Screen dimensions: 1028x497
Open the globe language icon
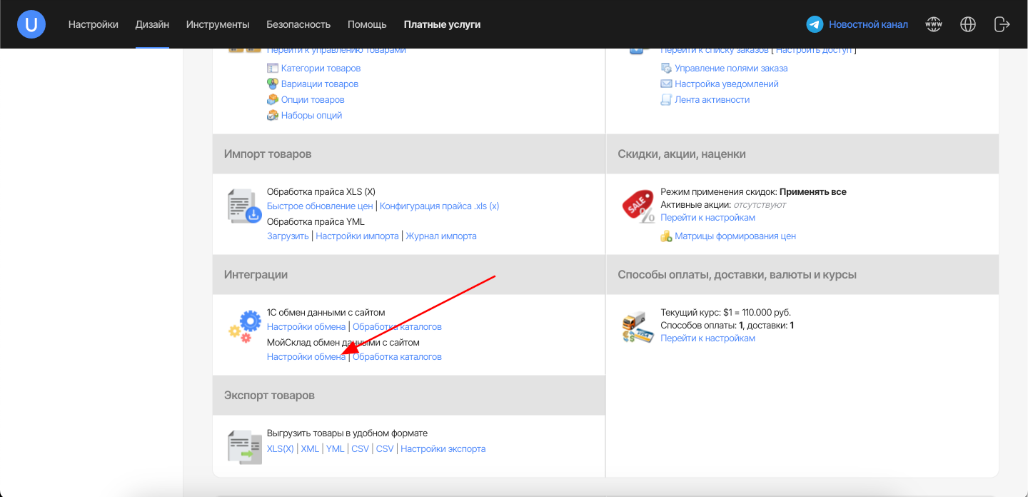968,24
